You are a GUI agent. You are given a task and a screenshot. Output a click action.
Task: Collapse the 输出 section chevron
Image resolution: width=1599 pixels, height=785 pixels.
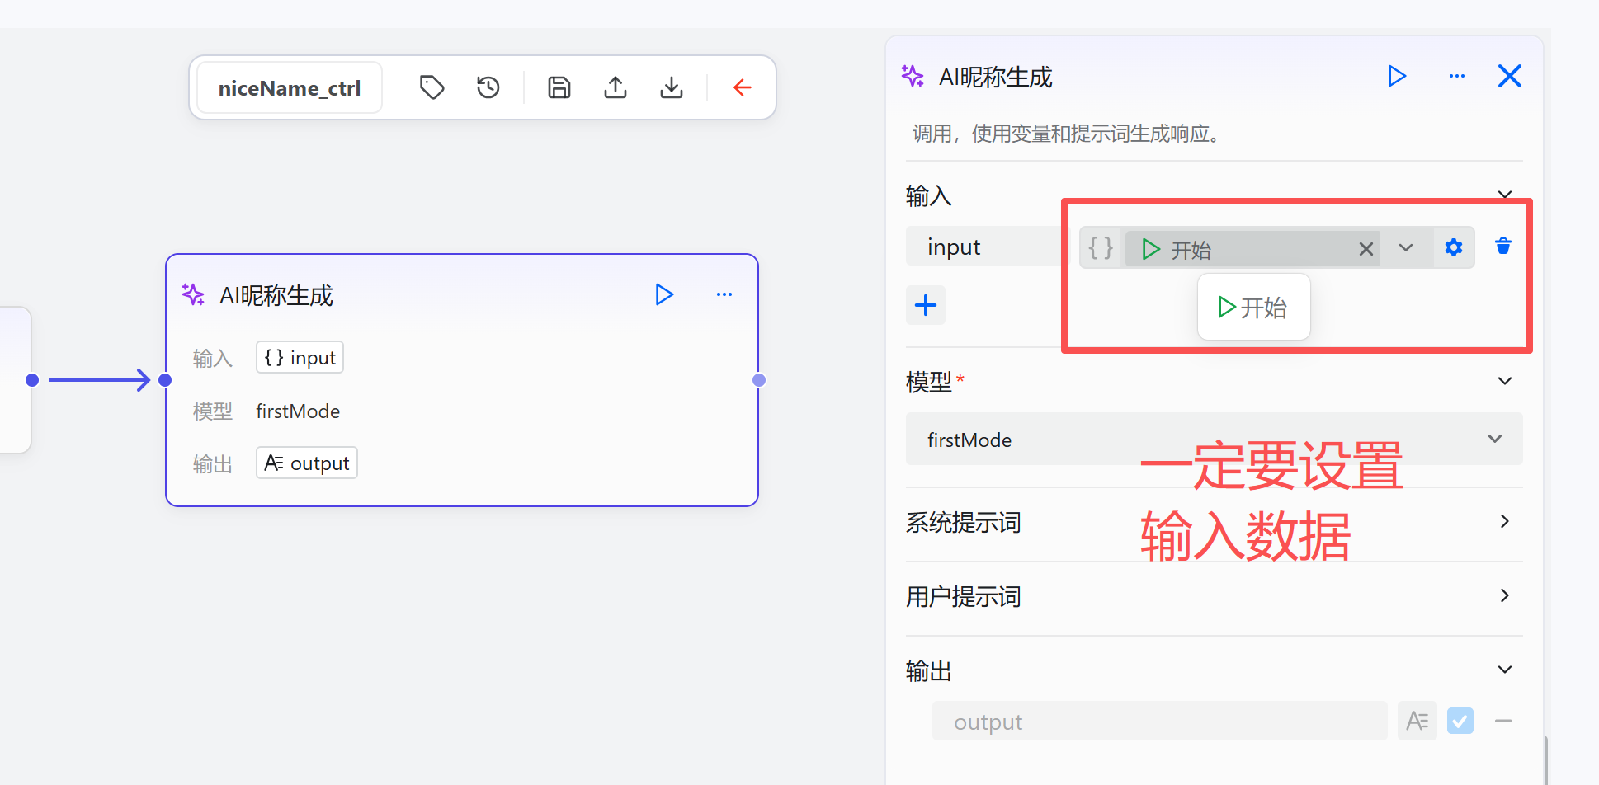tap(1505, 670)
